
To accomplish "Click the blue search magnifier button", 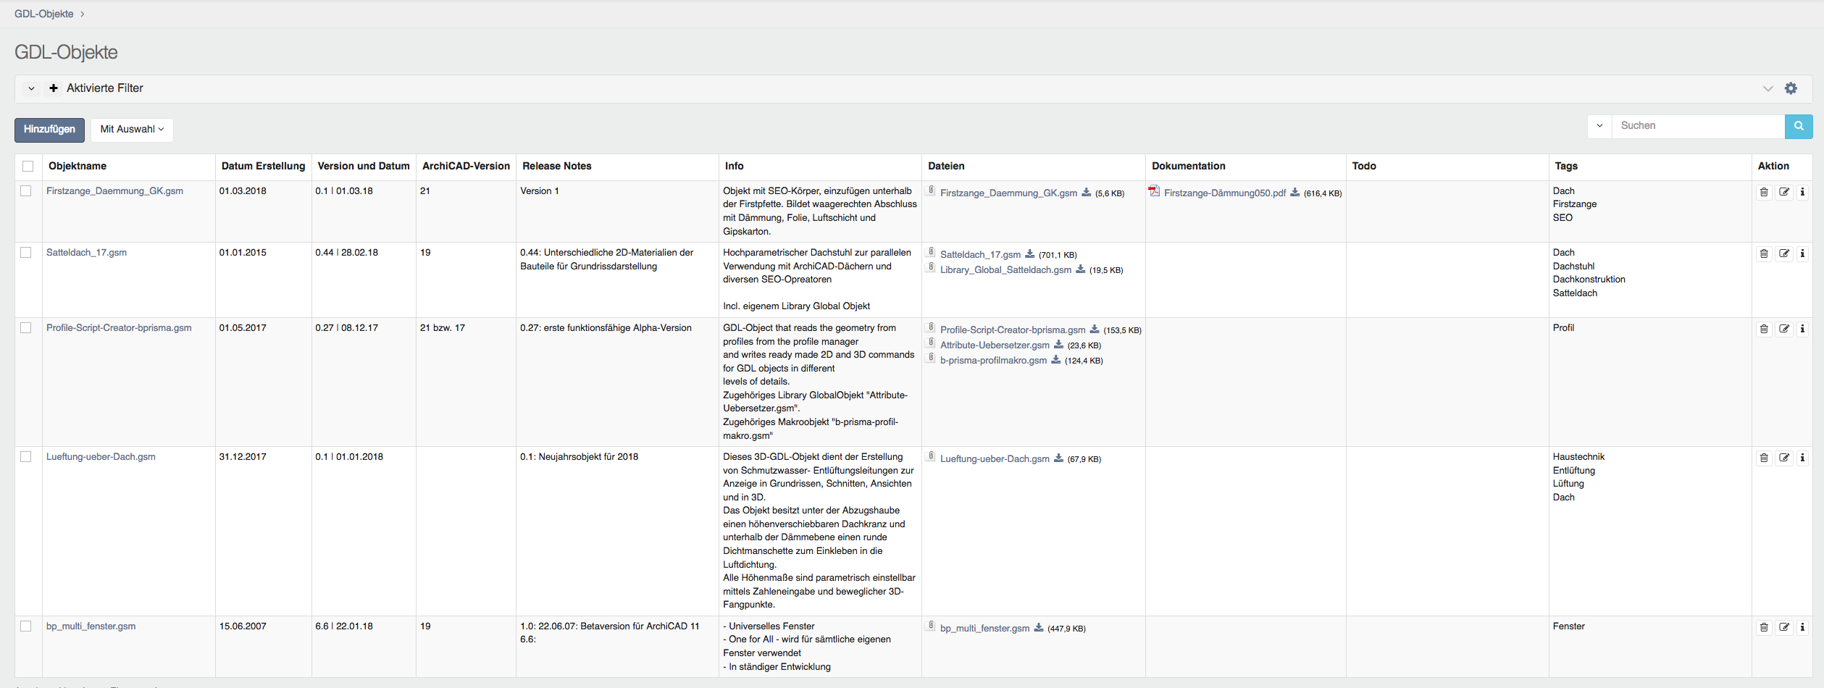I will click(1798, 126).
